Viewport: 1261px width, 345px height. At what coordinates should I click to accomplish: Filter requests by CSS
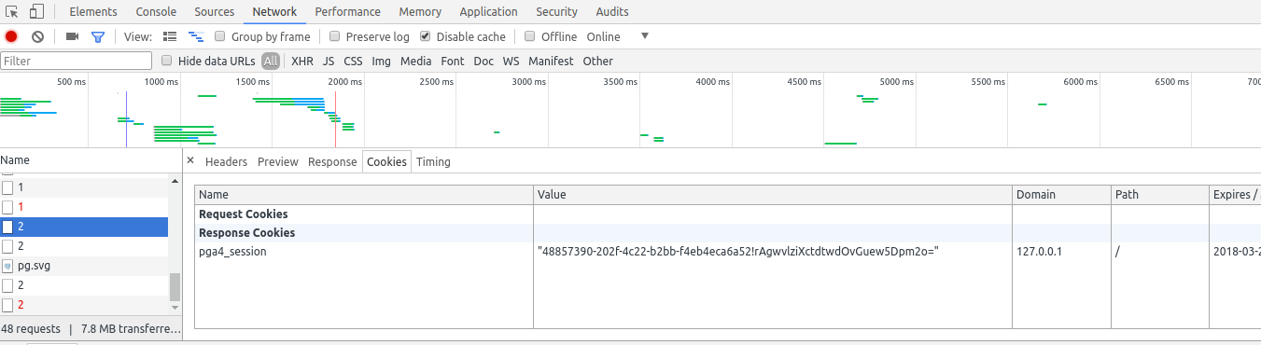(353, 61)
